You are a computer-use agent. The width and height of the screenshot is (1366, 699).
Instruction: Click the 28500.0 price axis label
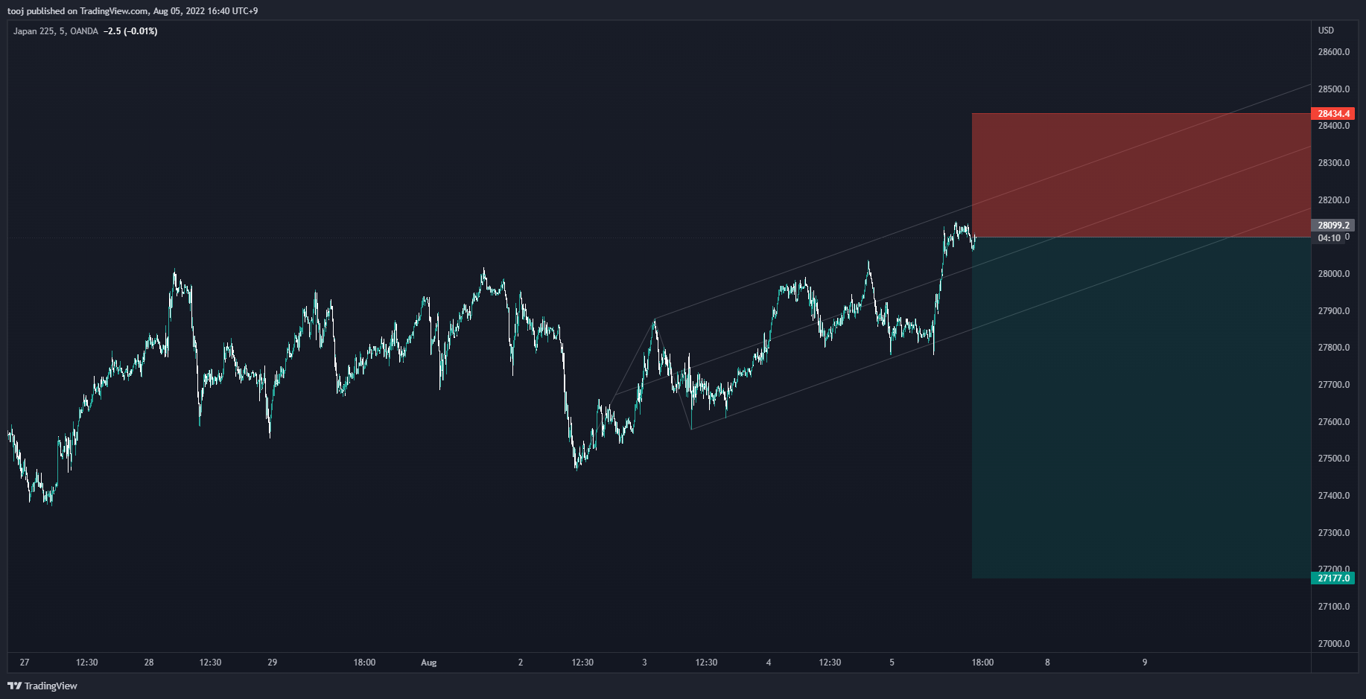pyautogui.click(x=1333, y=89)
